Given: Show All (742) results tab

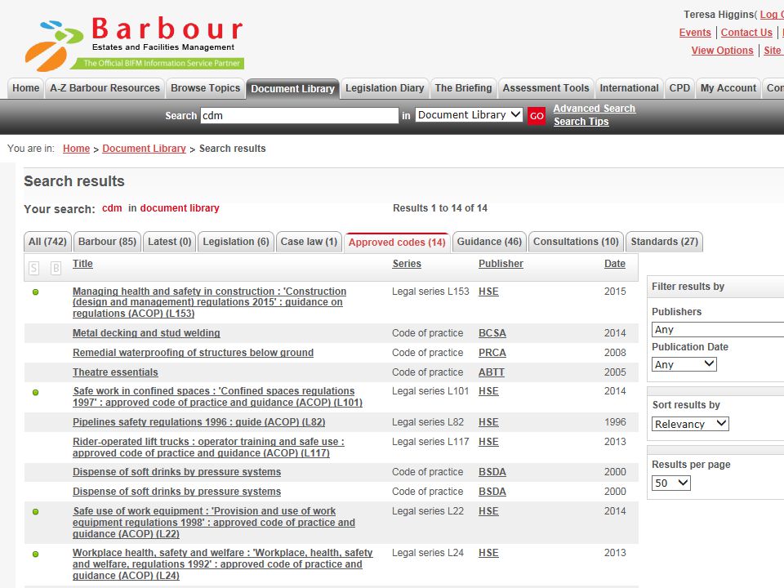Looking at the screenshot, I should (47, 242).
